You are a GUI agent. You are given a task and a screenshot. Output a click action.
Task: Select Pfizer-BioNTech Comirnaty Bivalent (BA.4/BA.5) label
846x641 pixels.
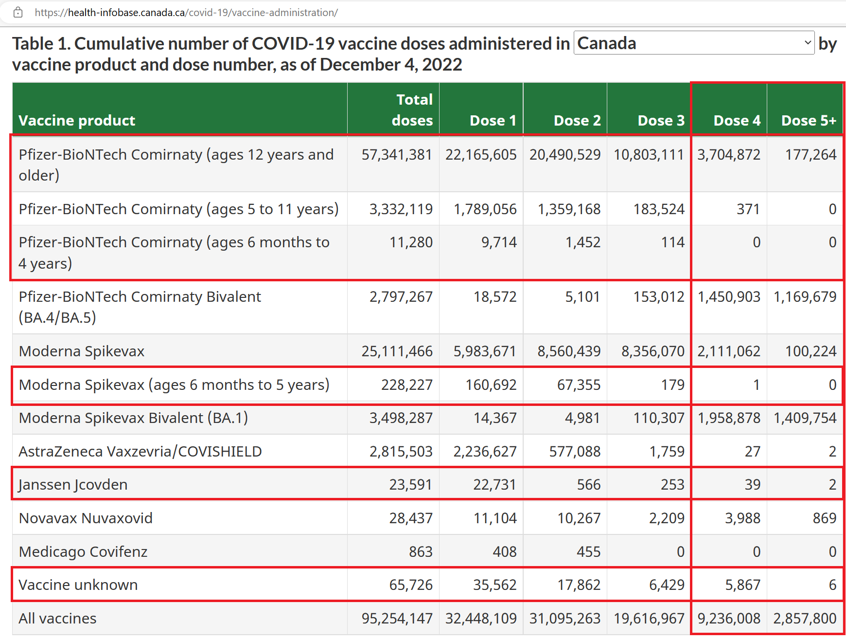140,307
